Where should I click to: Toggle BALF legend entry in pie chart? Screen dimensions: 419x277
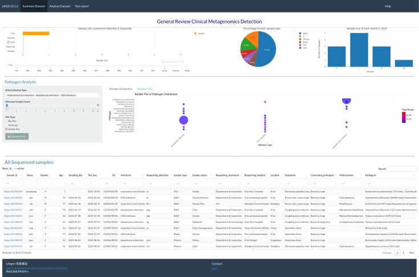[306, 33]
